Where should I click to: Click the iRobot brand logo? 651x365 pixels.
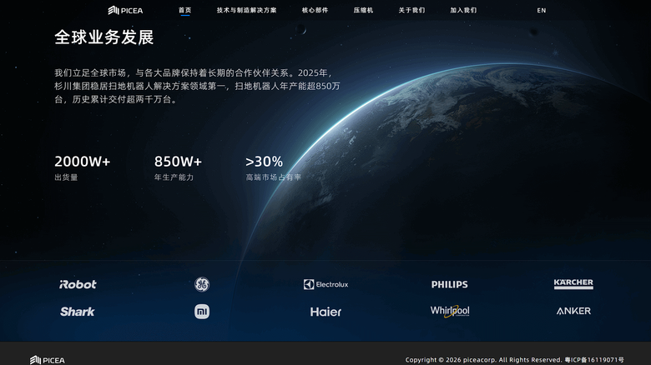point(78,284)
